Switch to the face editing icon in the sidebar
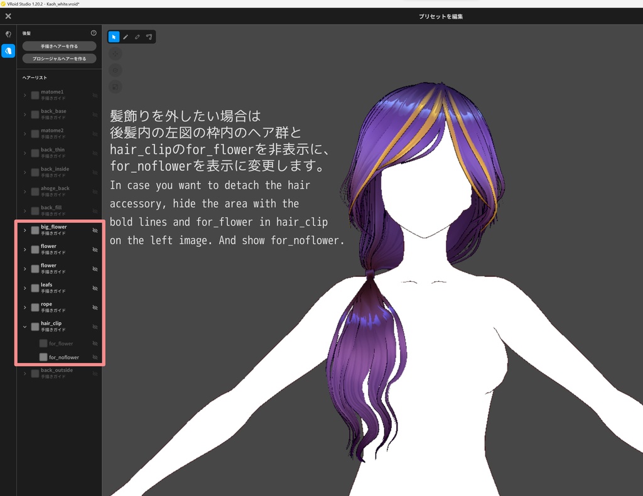Screen dimensions: 643x496 click(x=8, y=35)
